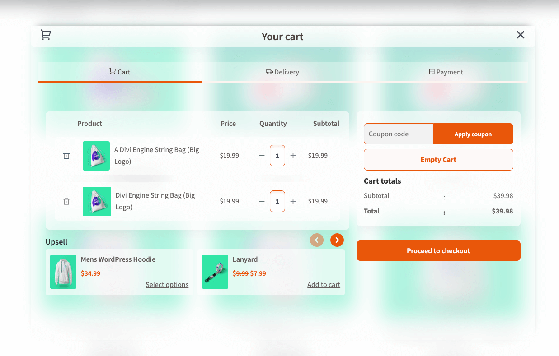Show next upsell products
This screenshot has width=559, height=356.
point(337,240)
